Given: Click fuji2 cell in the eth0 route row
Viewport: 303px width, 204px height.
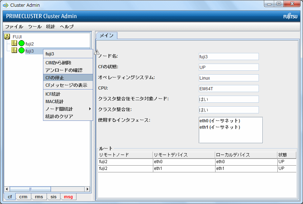Looking at the screenshot, I should pos(126,162).
